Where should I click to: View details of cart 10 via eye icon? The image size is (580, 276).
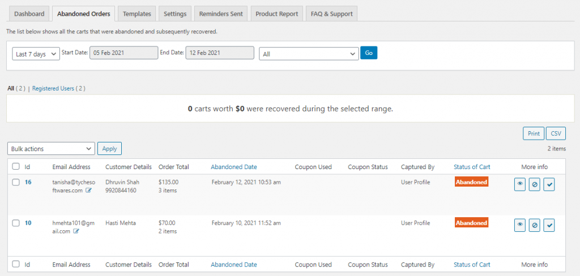coord(520,225)
